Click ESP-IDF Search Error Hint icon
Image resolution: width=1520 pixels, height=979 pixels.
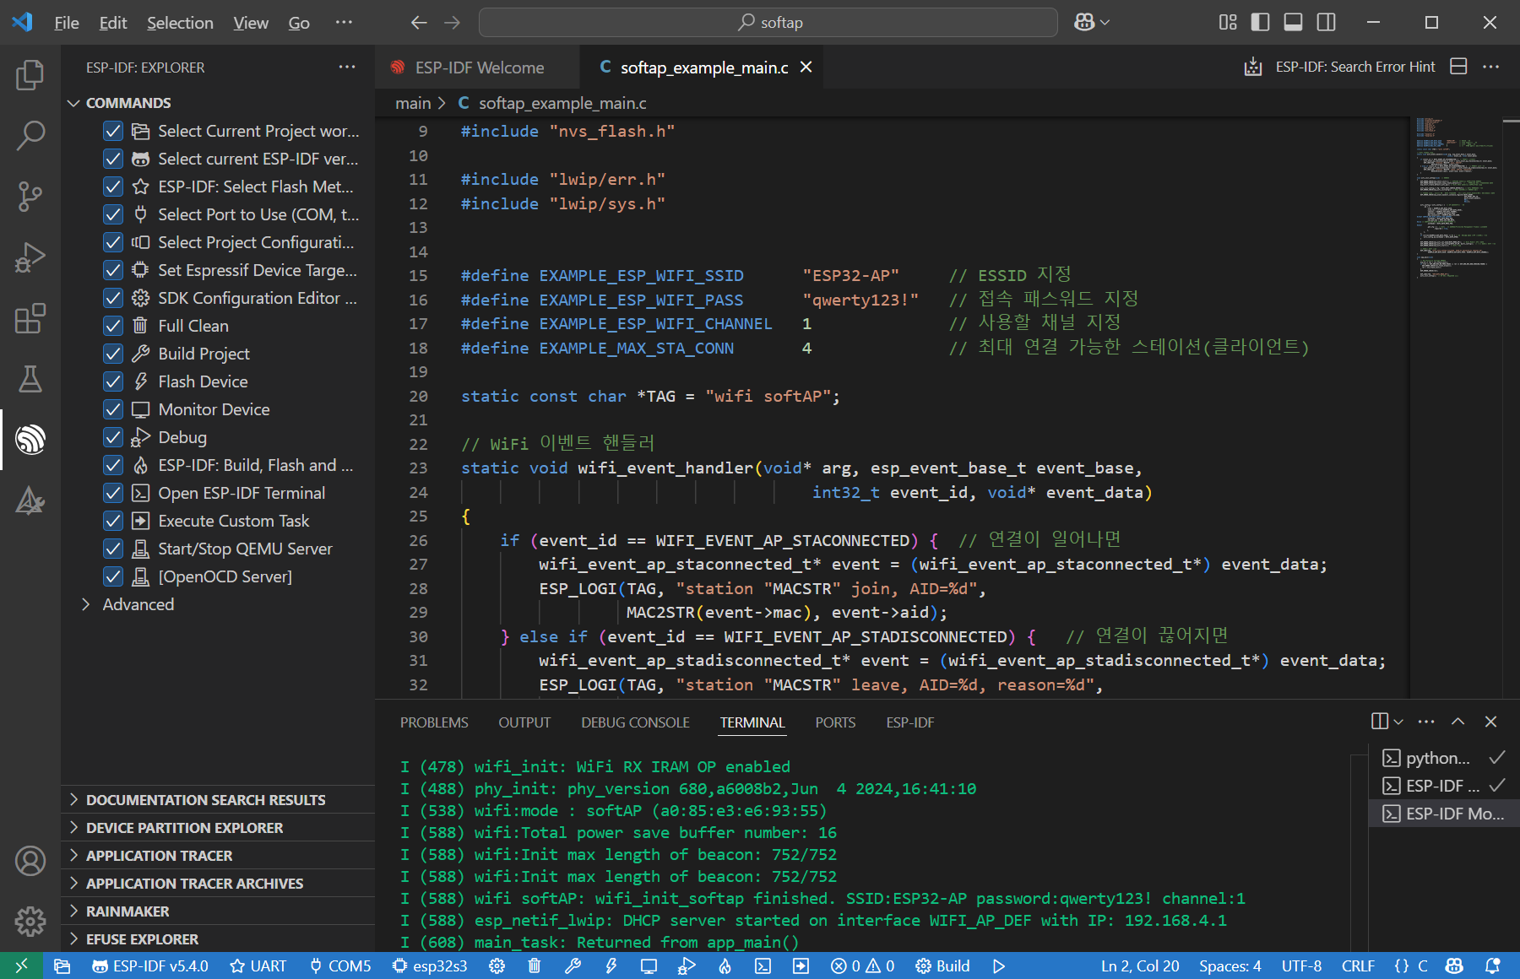pos(1253,67)
